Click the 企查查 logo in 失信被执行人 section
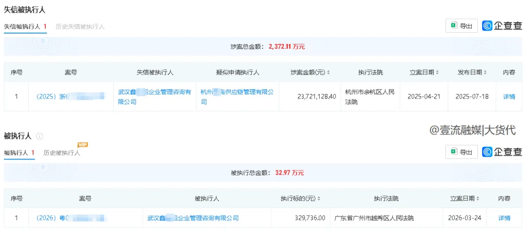 502,26
